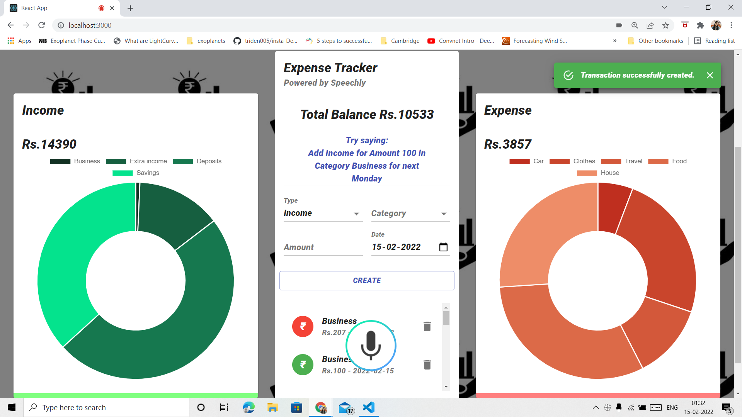742x417 pixels.
Task: Delete the Rs.207 Business transaction
Action: (x=427, y=327)
